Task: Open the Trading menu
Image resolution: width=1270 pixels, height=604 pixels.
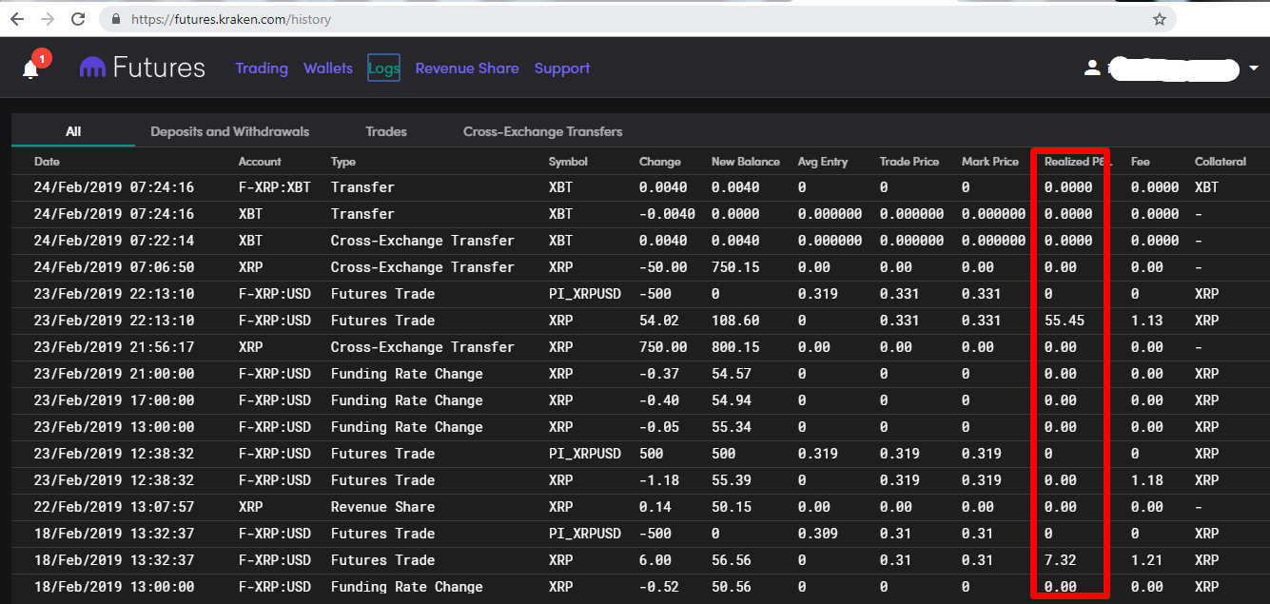Action: click(x=262, y=68)
